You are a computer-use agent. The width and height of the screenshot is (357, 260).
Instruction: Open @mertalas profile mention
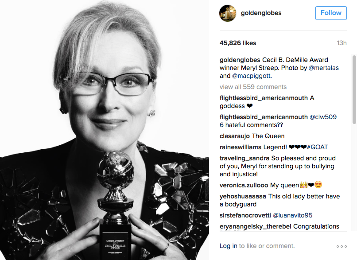click(323, 68)
